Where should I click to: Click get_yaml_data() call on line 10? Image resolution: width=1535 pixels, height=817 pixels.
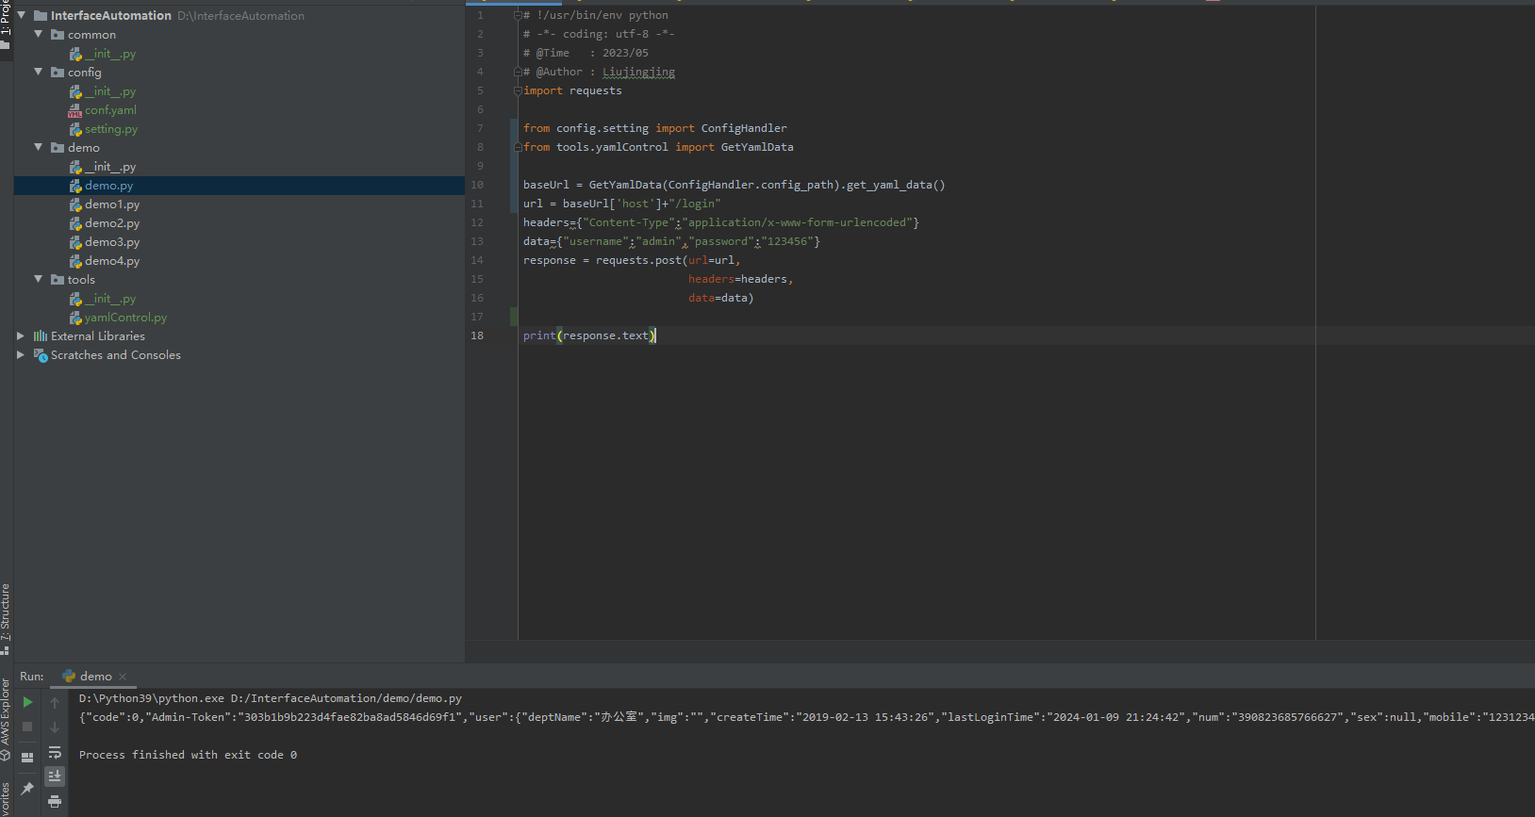pos(896,185)
